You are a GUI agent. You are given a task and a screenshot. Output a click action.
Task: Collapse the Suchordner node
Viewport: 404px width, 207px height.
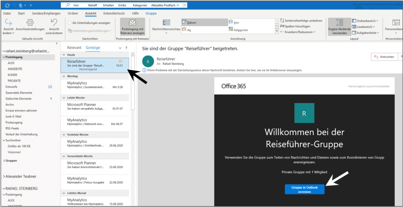pyautogui.click(x=4, y=140)
